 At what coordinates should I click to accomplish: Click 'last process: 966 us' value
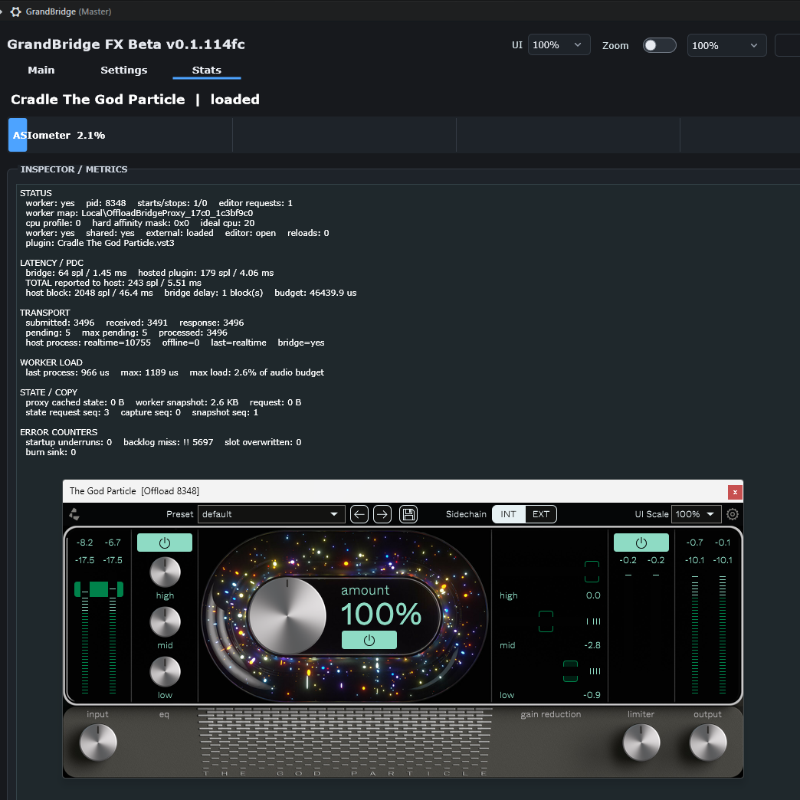(x=67, y=372)
